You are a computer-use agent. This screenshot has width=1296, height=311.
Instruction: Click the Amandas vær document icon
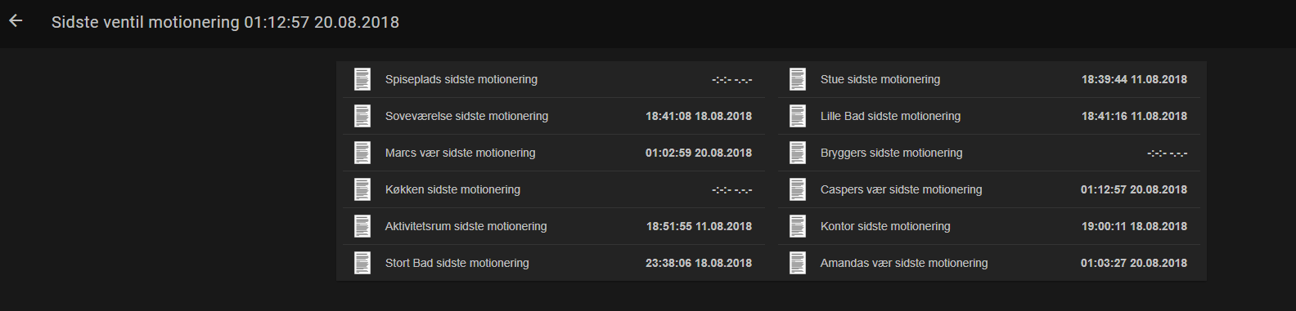798,263
